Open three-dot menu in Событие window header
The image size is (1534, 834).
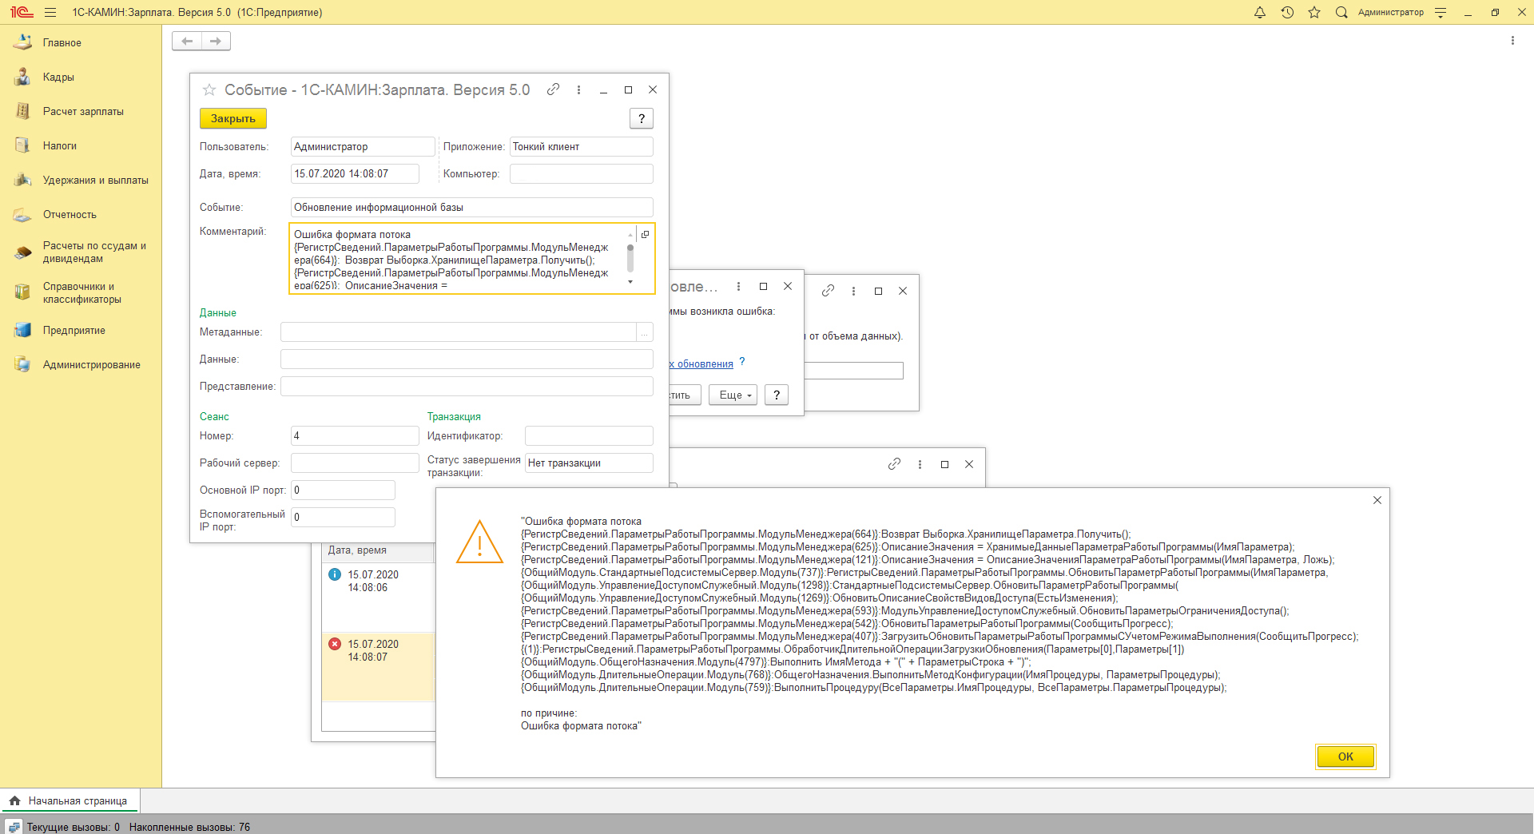click(x=578, y=89)
